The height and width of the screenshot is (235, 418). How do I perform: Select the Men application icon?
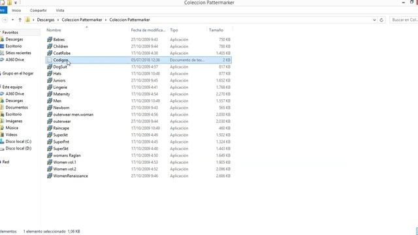(50, 101)
